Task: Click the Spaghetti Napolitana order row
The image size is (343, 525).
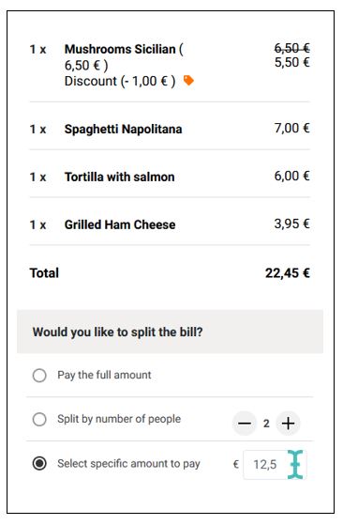Action: click(170, 129)
